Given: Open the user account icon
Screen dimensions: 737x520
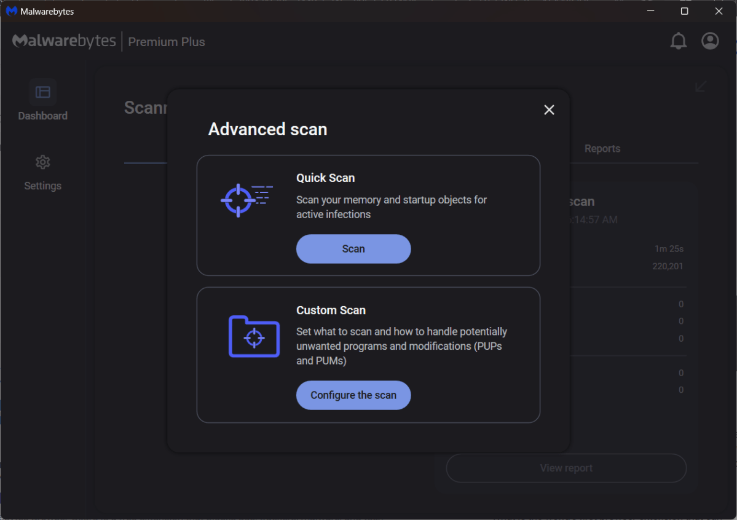Looking at the screenshot, I should 710,41.
